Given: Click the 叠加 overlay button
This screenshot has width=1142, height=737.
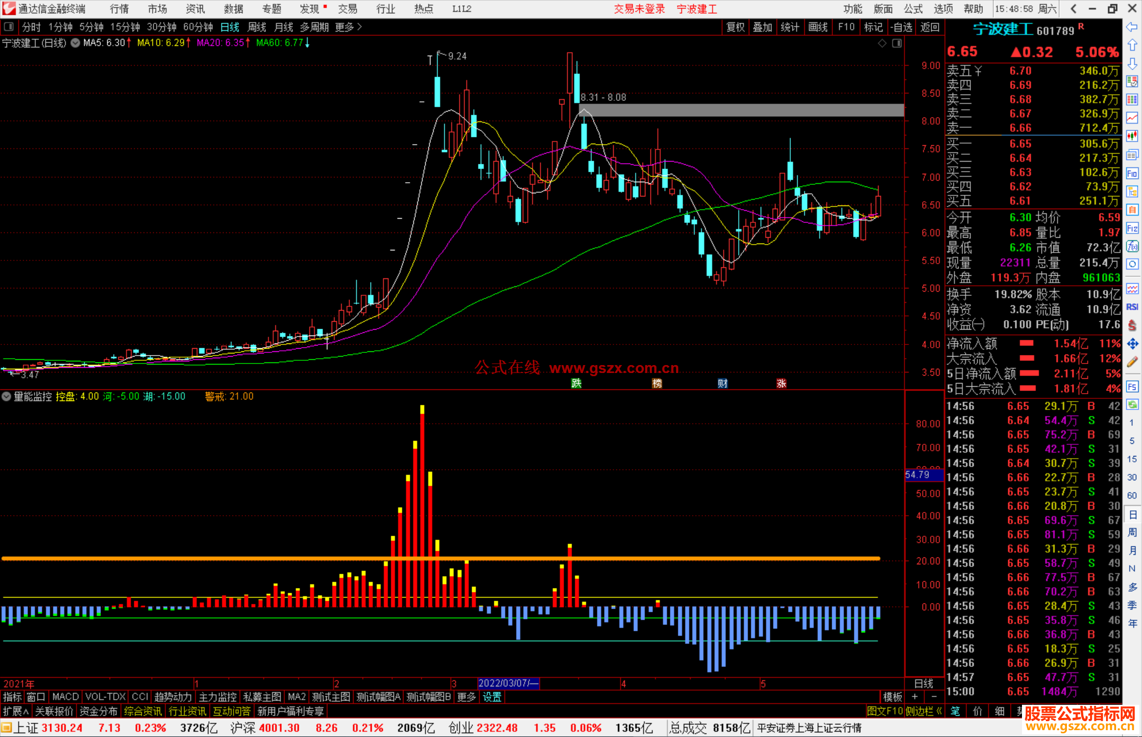Looking at the screenshot, I should (x=763, y=27).
